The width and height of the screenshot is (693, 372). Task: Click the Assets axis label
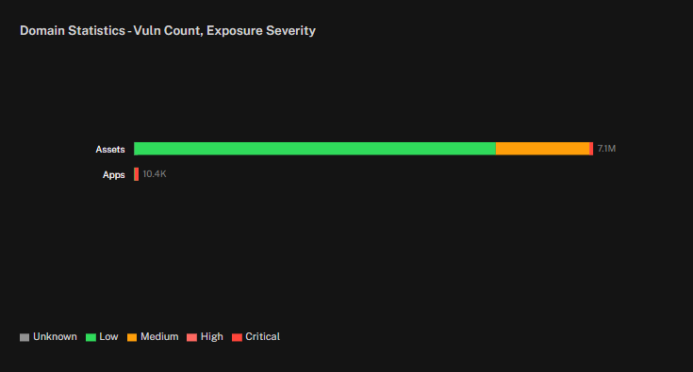110,150
